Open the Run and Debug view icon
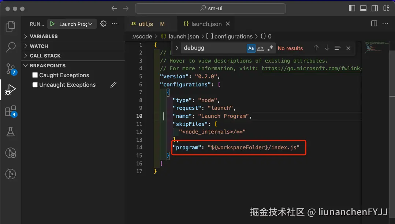 click(10, 89)
